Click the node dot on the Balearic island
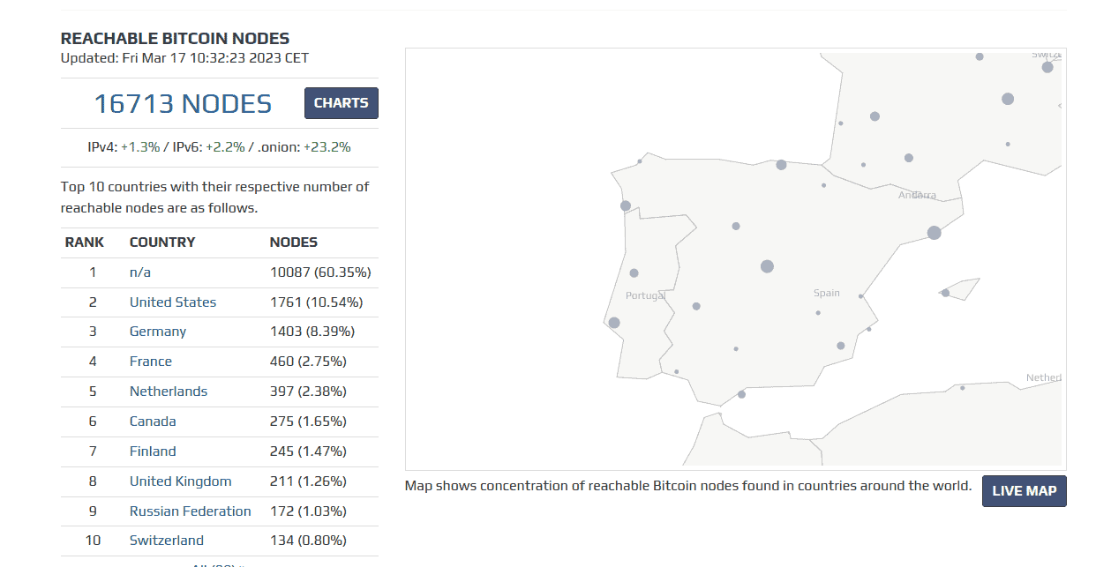The height and width of the screenshot is (567, 1111). [945, 293]
